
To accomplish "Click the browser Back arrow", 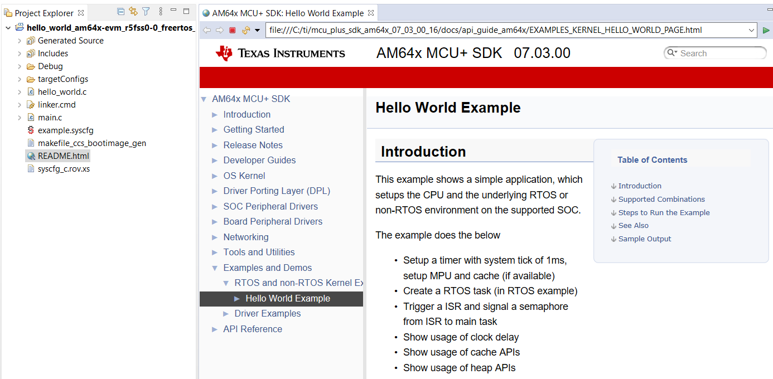I will 207,30.
